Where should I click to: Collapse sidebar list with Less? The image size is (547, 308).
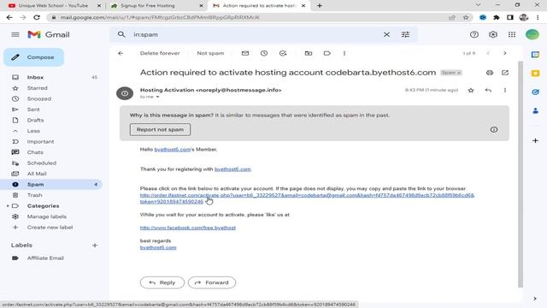pos(33,131)
